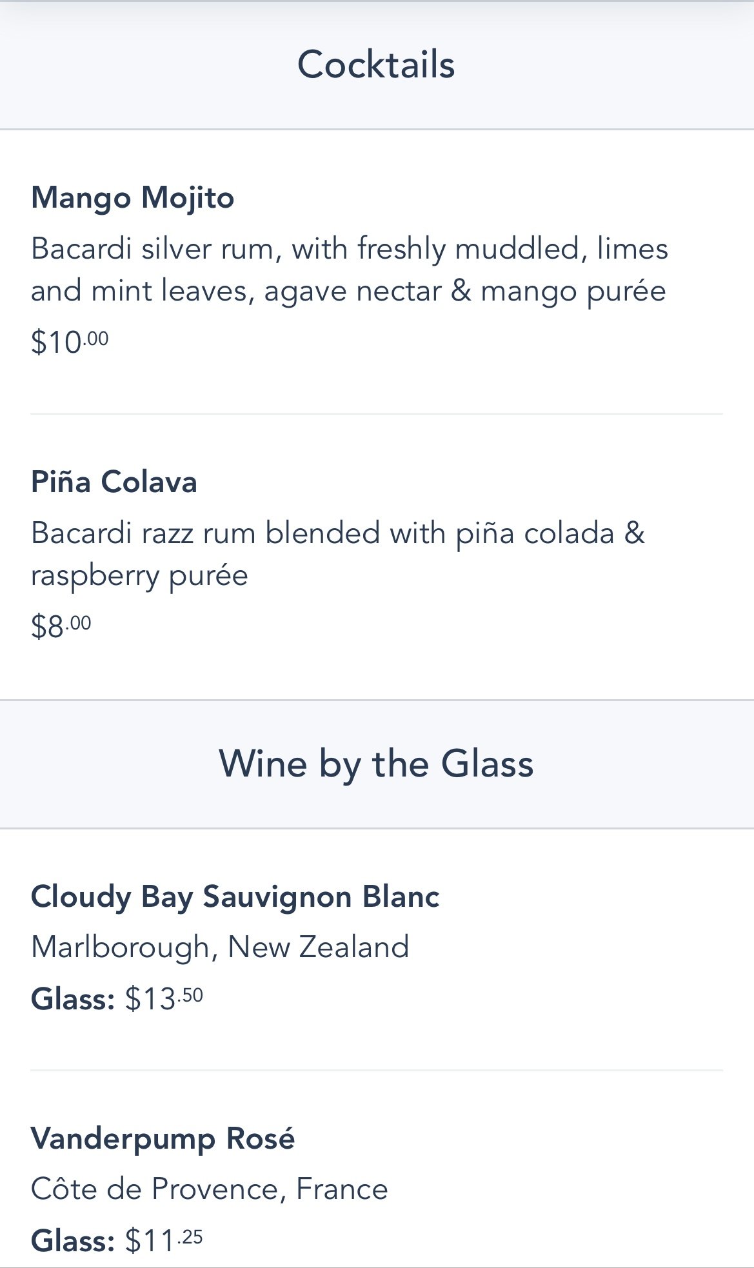Click the Glass label under Vanderpump Rosé

(73, 1241)
